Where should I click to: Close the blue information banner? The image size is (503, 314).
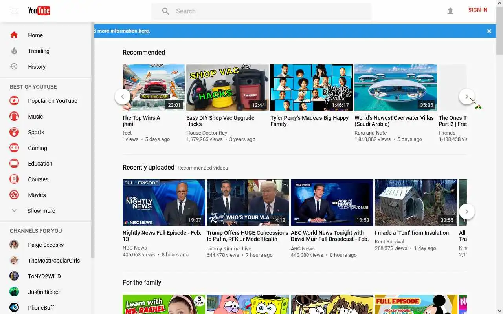click(x=489, y=31)
